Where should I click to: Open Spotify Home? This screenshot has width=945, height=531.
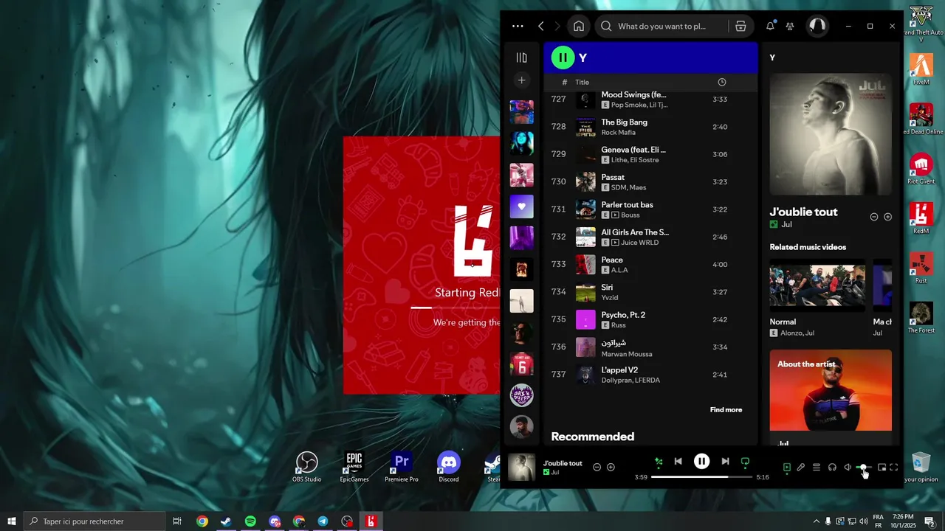(579, 26)
